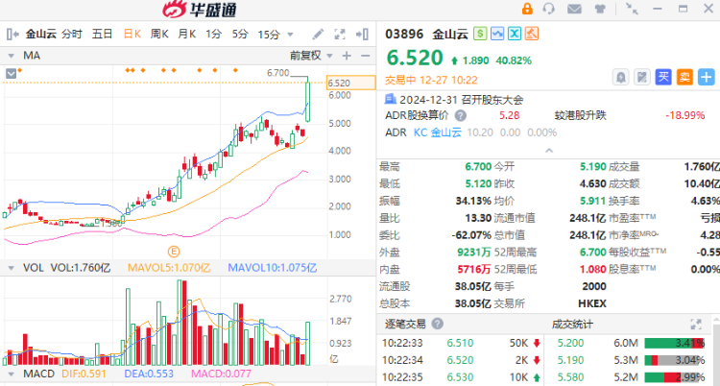Zoom out chart with minus icon

(366, 56)
